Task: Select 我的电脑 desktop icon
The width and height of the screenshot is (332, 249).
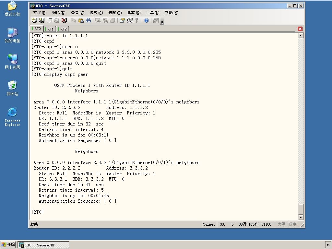Action: (x=12, y=35)
